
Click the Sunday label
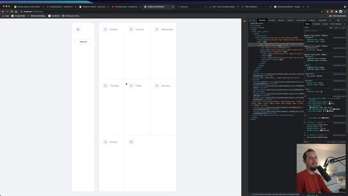pyautogui.click(x=113, y=142)
